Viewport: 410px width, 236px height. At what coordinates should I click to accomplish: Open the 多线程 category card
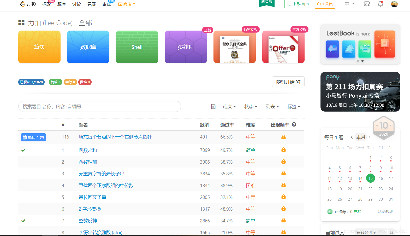[x=186, y=47]
